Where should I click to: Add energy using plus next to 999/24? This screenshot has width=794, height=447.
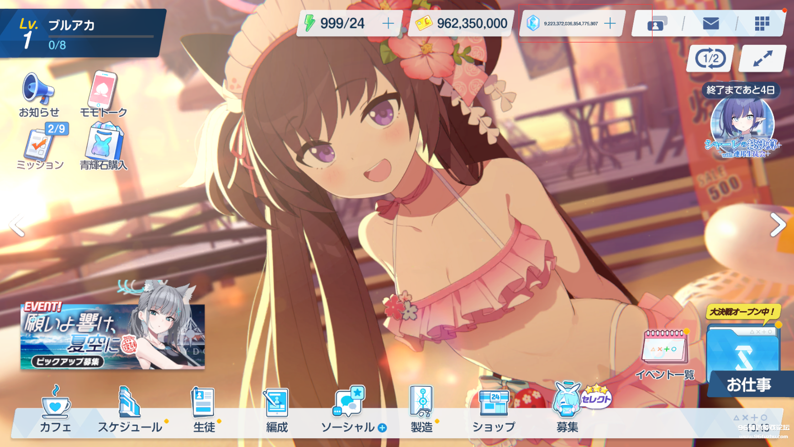pos(388,23)
